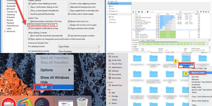Screen dimensions: 212x106
Task: Enable Alternate list background color
Action: 69,7
